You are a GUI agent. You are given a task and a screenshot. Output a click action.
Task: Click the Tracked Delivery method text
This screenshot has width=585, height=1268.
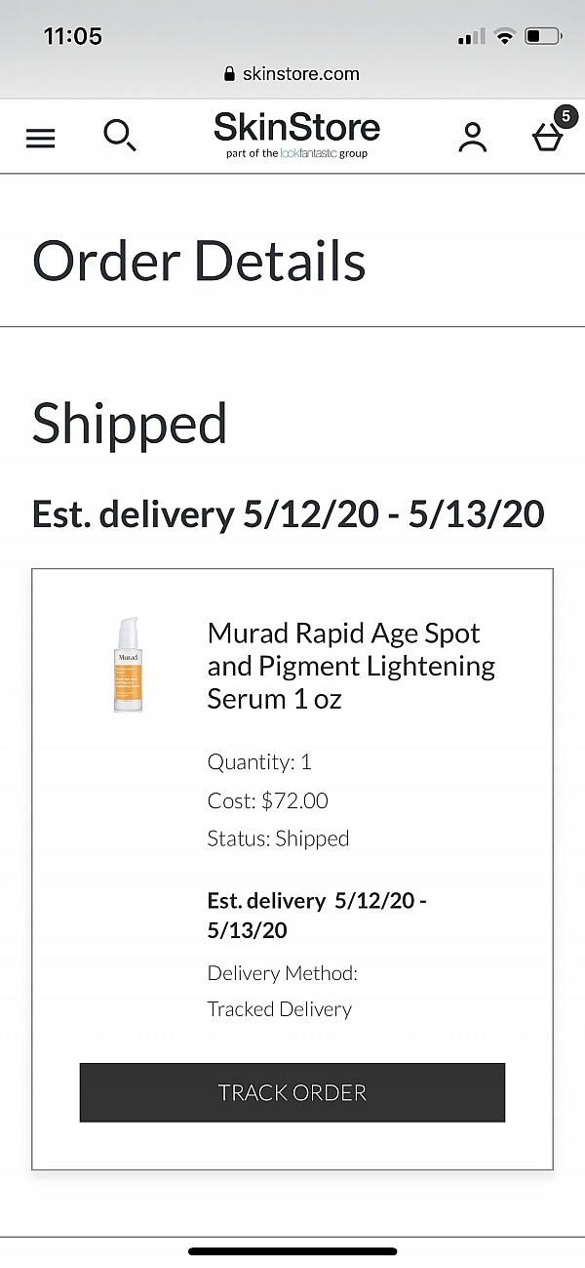tap(279, 1009)
